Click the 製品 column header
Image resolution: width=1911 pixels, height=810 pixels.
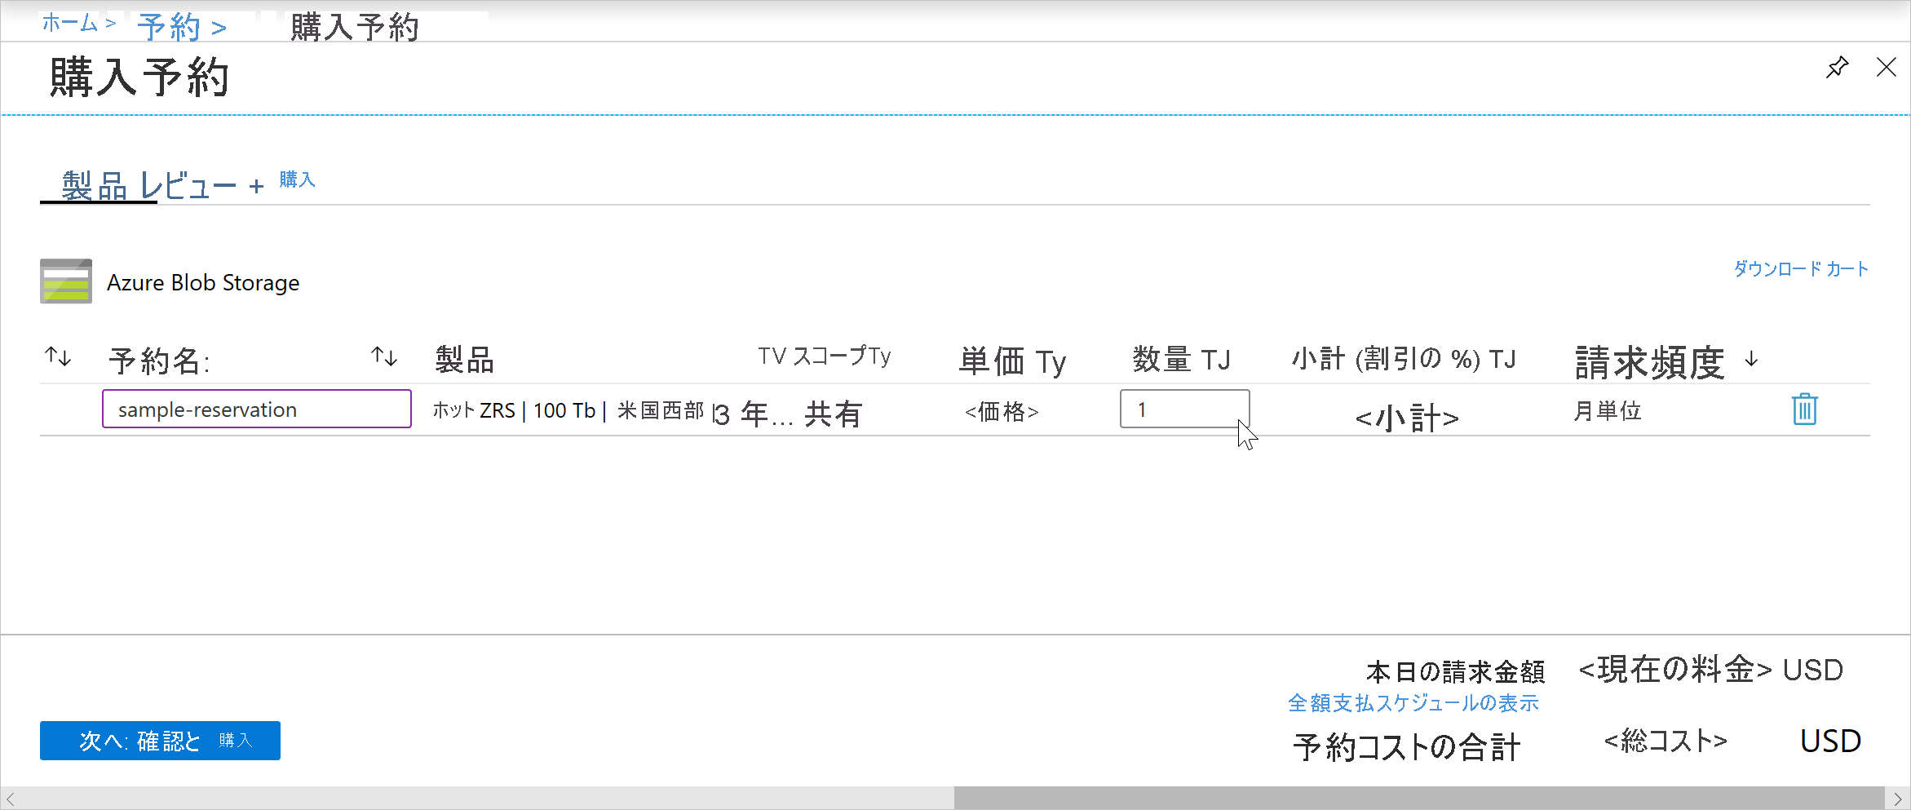465,360
